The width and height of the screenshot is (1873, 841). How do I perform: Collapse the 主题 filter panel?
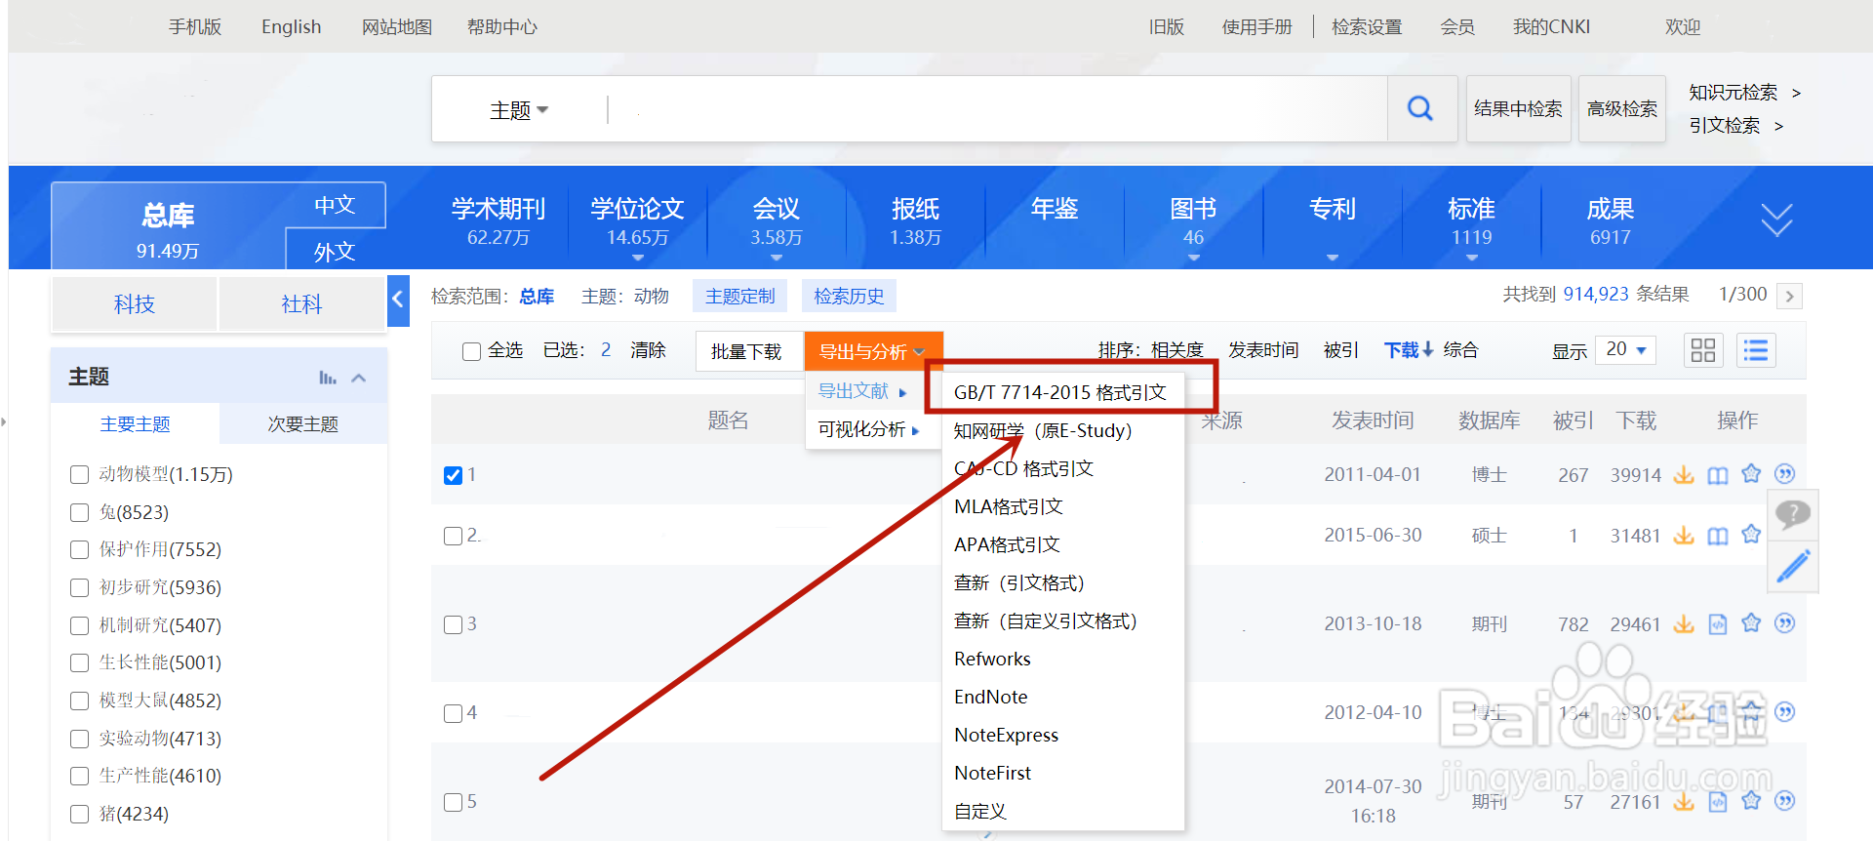pos(359,378)
